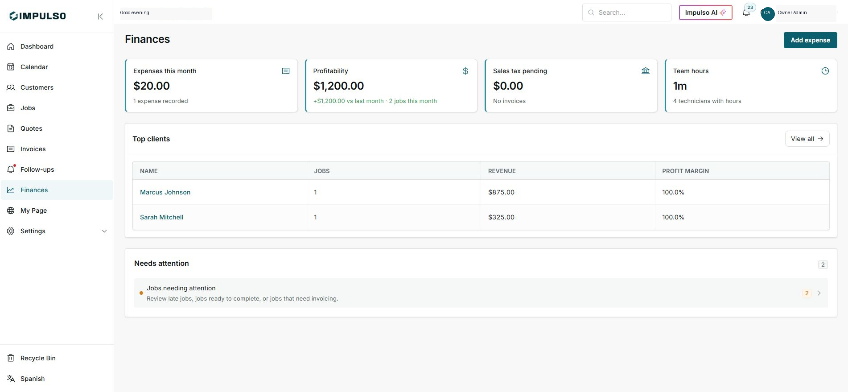Open the Impulso AI assistant button
Viewport: 848px width, 392px height.
click(x=705, y=12)
